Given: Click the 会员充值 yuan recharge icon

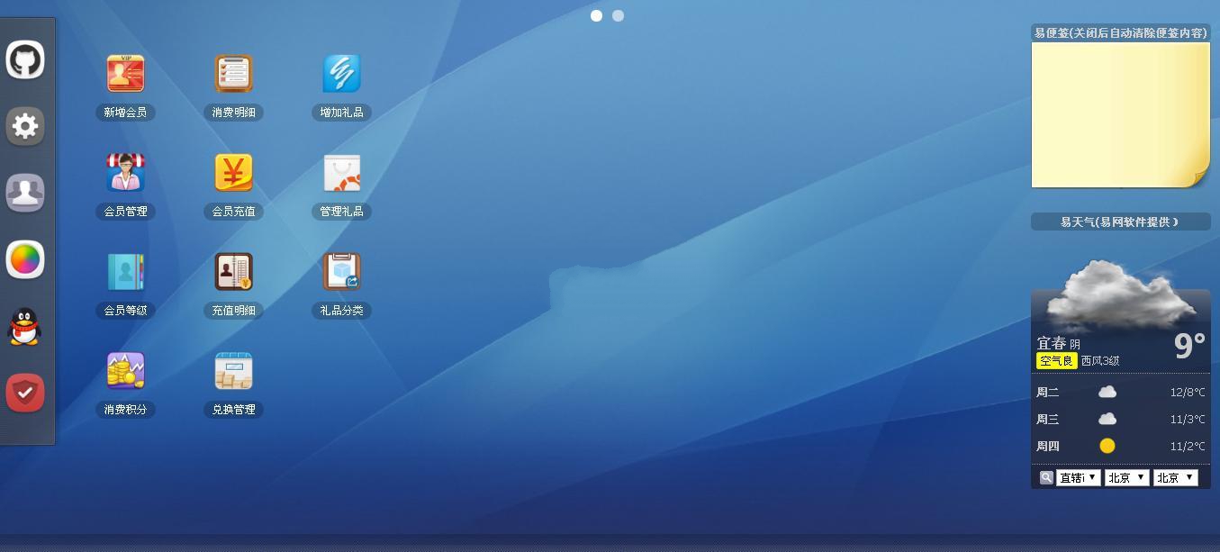Looking at the screenshot, I should coord(233,173).
